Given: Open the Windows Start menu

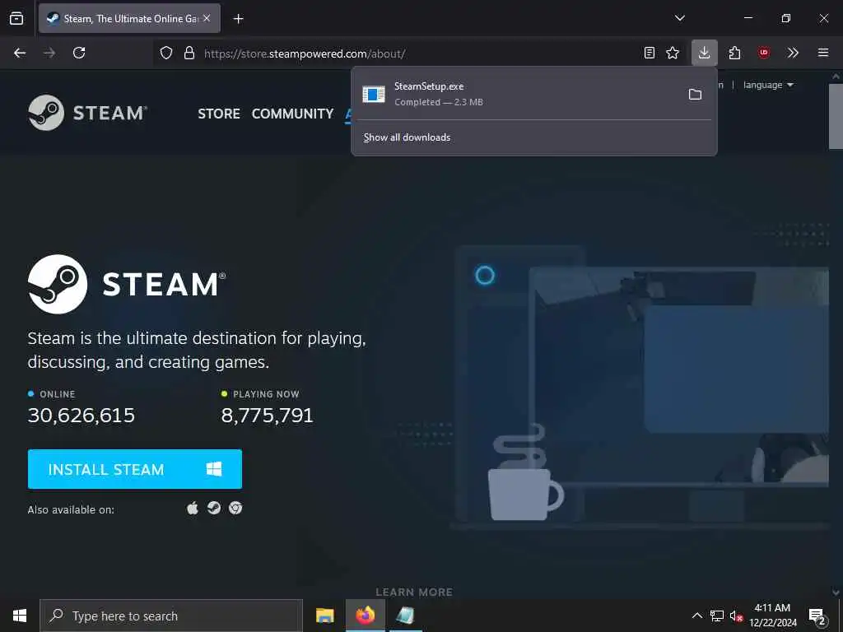Looking at the screenshot, I should click(x=20, y=616).
